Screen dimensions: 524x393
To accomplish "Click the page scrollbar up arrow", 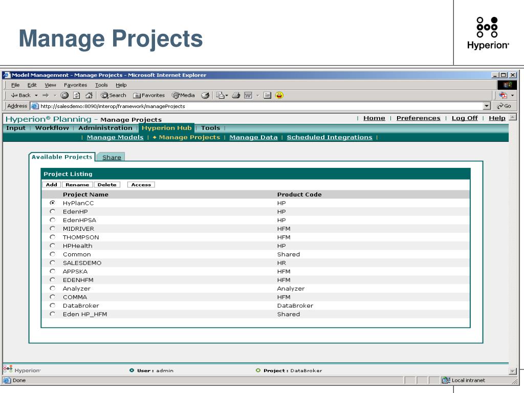I will (513, 117).
